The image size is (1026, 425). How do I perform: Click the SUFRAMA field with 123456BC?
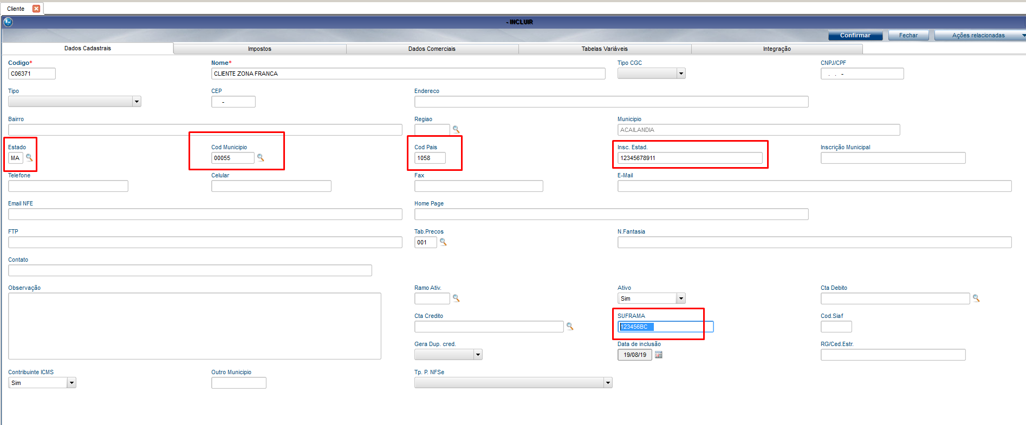(666, 327)
